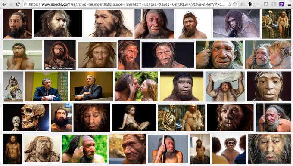Screen dimensions: 293x166
Task: Open suited Neanderthal seated at desk image
Action: click(x=91, y=86)
